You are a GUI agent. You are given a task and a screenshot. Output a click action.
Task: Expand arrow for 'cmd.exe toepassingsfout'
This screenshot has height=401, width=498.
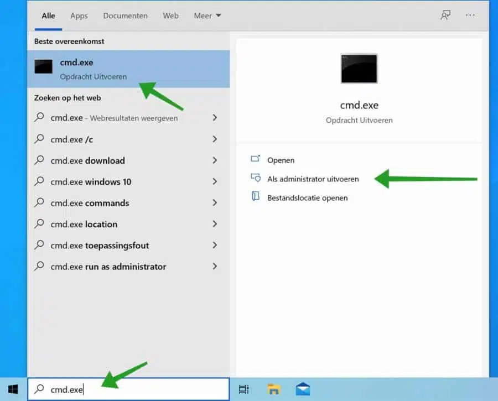pyautogui.click(x=215, y=245)
